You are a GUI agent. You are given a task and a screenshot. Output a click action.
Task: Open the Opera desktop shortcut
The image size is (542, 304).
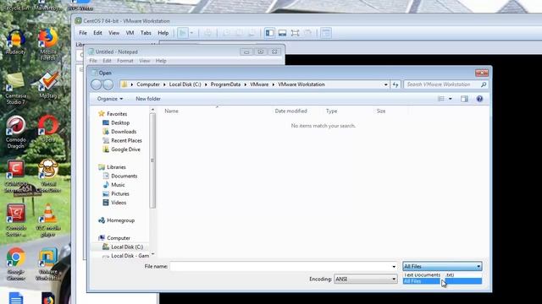48,129
